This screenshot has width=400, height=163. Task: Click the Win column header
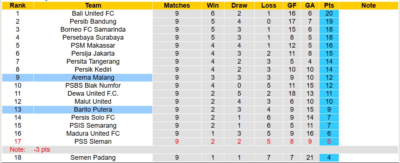click(x=213, y=5)
